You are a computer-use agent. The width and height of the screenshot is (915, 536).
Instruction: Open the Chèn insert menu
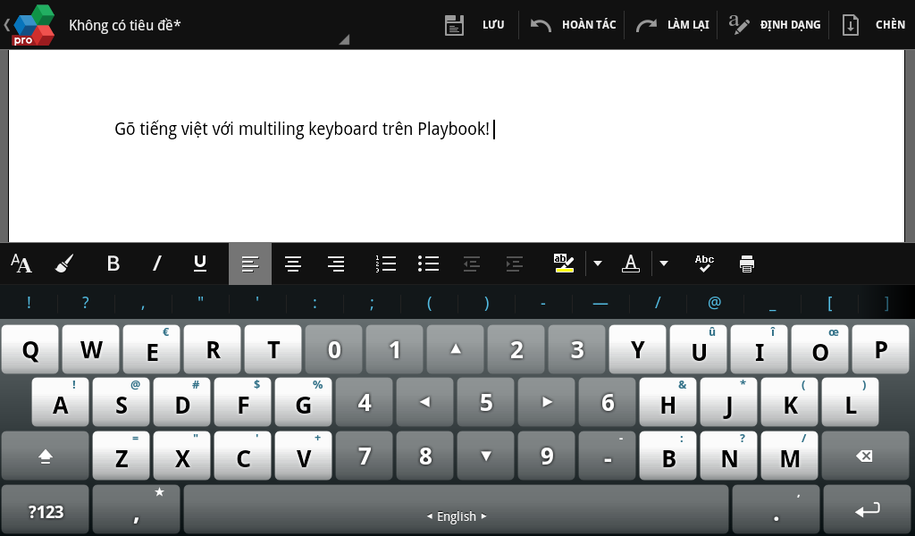(x=873, y=25)
